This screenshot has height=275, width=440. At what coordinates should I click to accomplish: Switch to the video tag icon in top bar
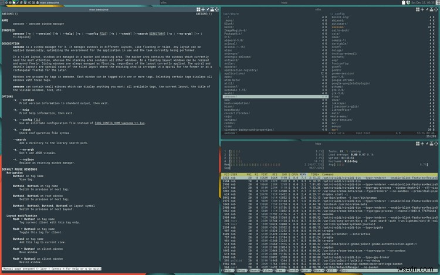pyautogui.click(x=10, y=2)
